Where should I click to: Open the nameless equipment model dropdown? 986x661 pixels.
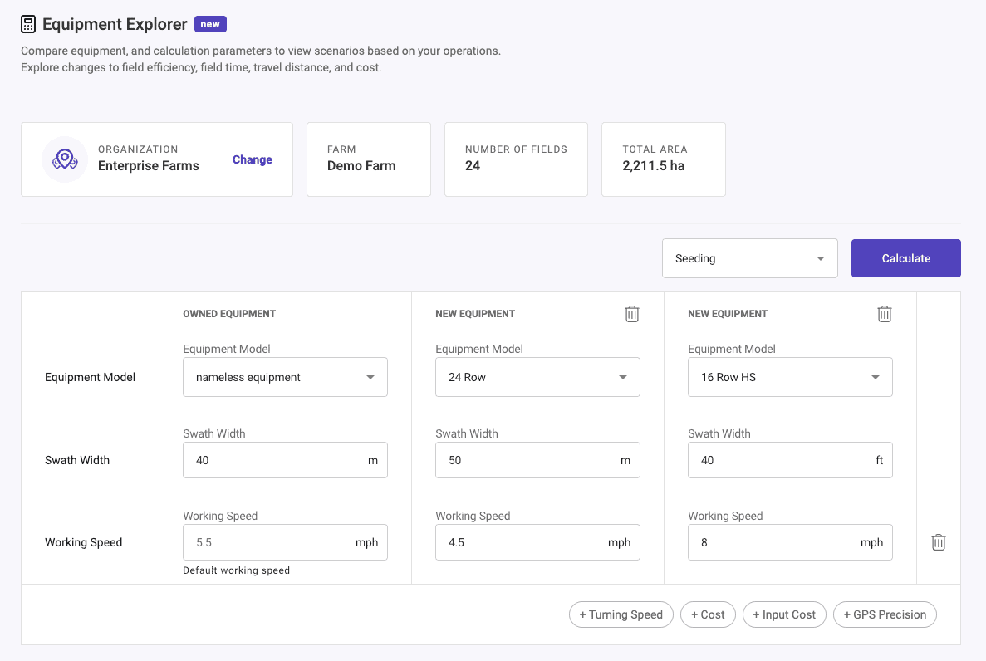coord(285,376)
